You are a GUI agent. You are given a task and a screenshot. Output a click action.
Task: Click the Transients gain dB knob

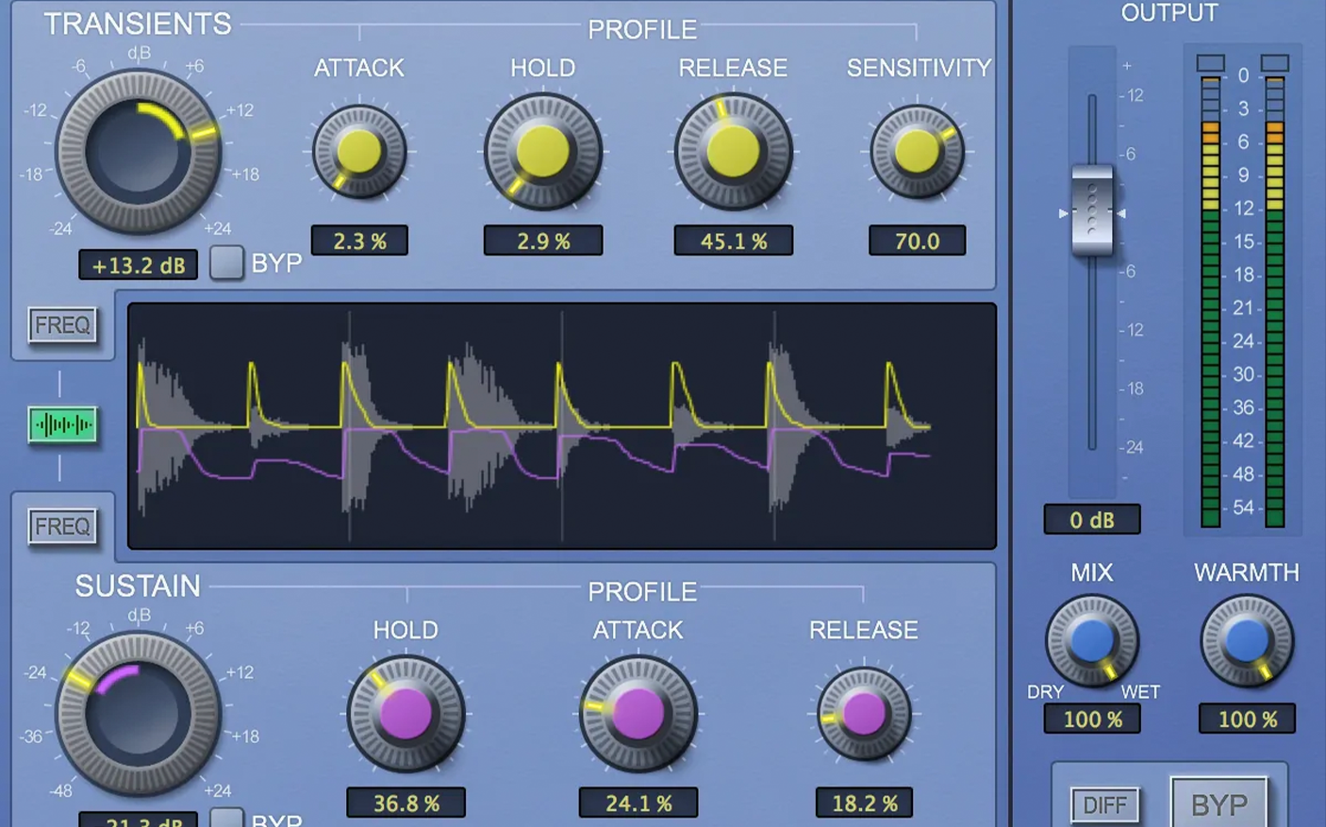139,152
